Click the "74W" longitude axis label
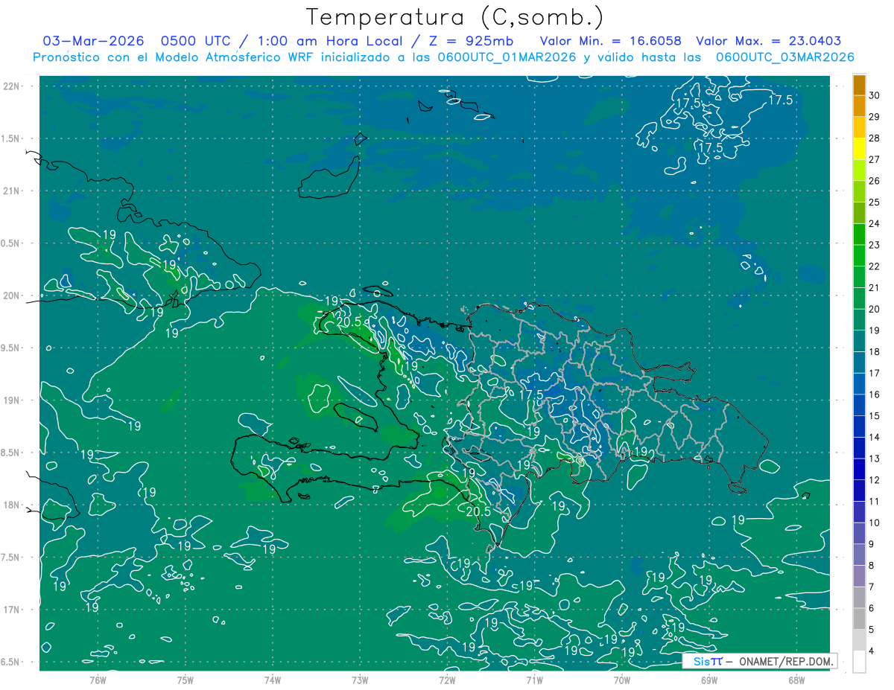894x690 pixels. pos(273,680)
